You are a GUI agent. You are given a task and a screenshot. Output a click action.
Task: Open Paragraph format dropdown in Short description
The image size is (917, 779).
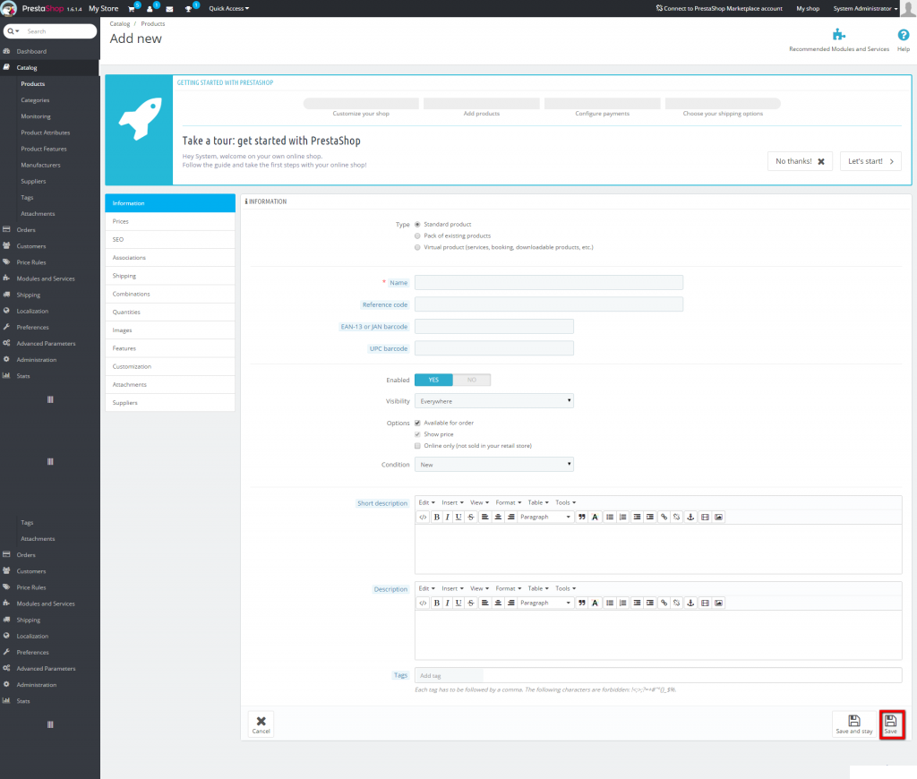(x=544, y=517)
